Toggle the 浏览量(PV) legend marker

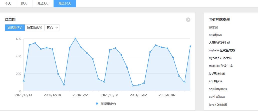[x=97, y=104]
